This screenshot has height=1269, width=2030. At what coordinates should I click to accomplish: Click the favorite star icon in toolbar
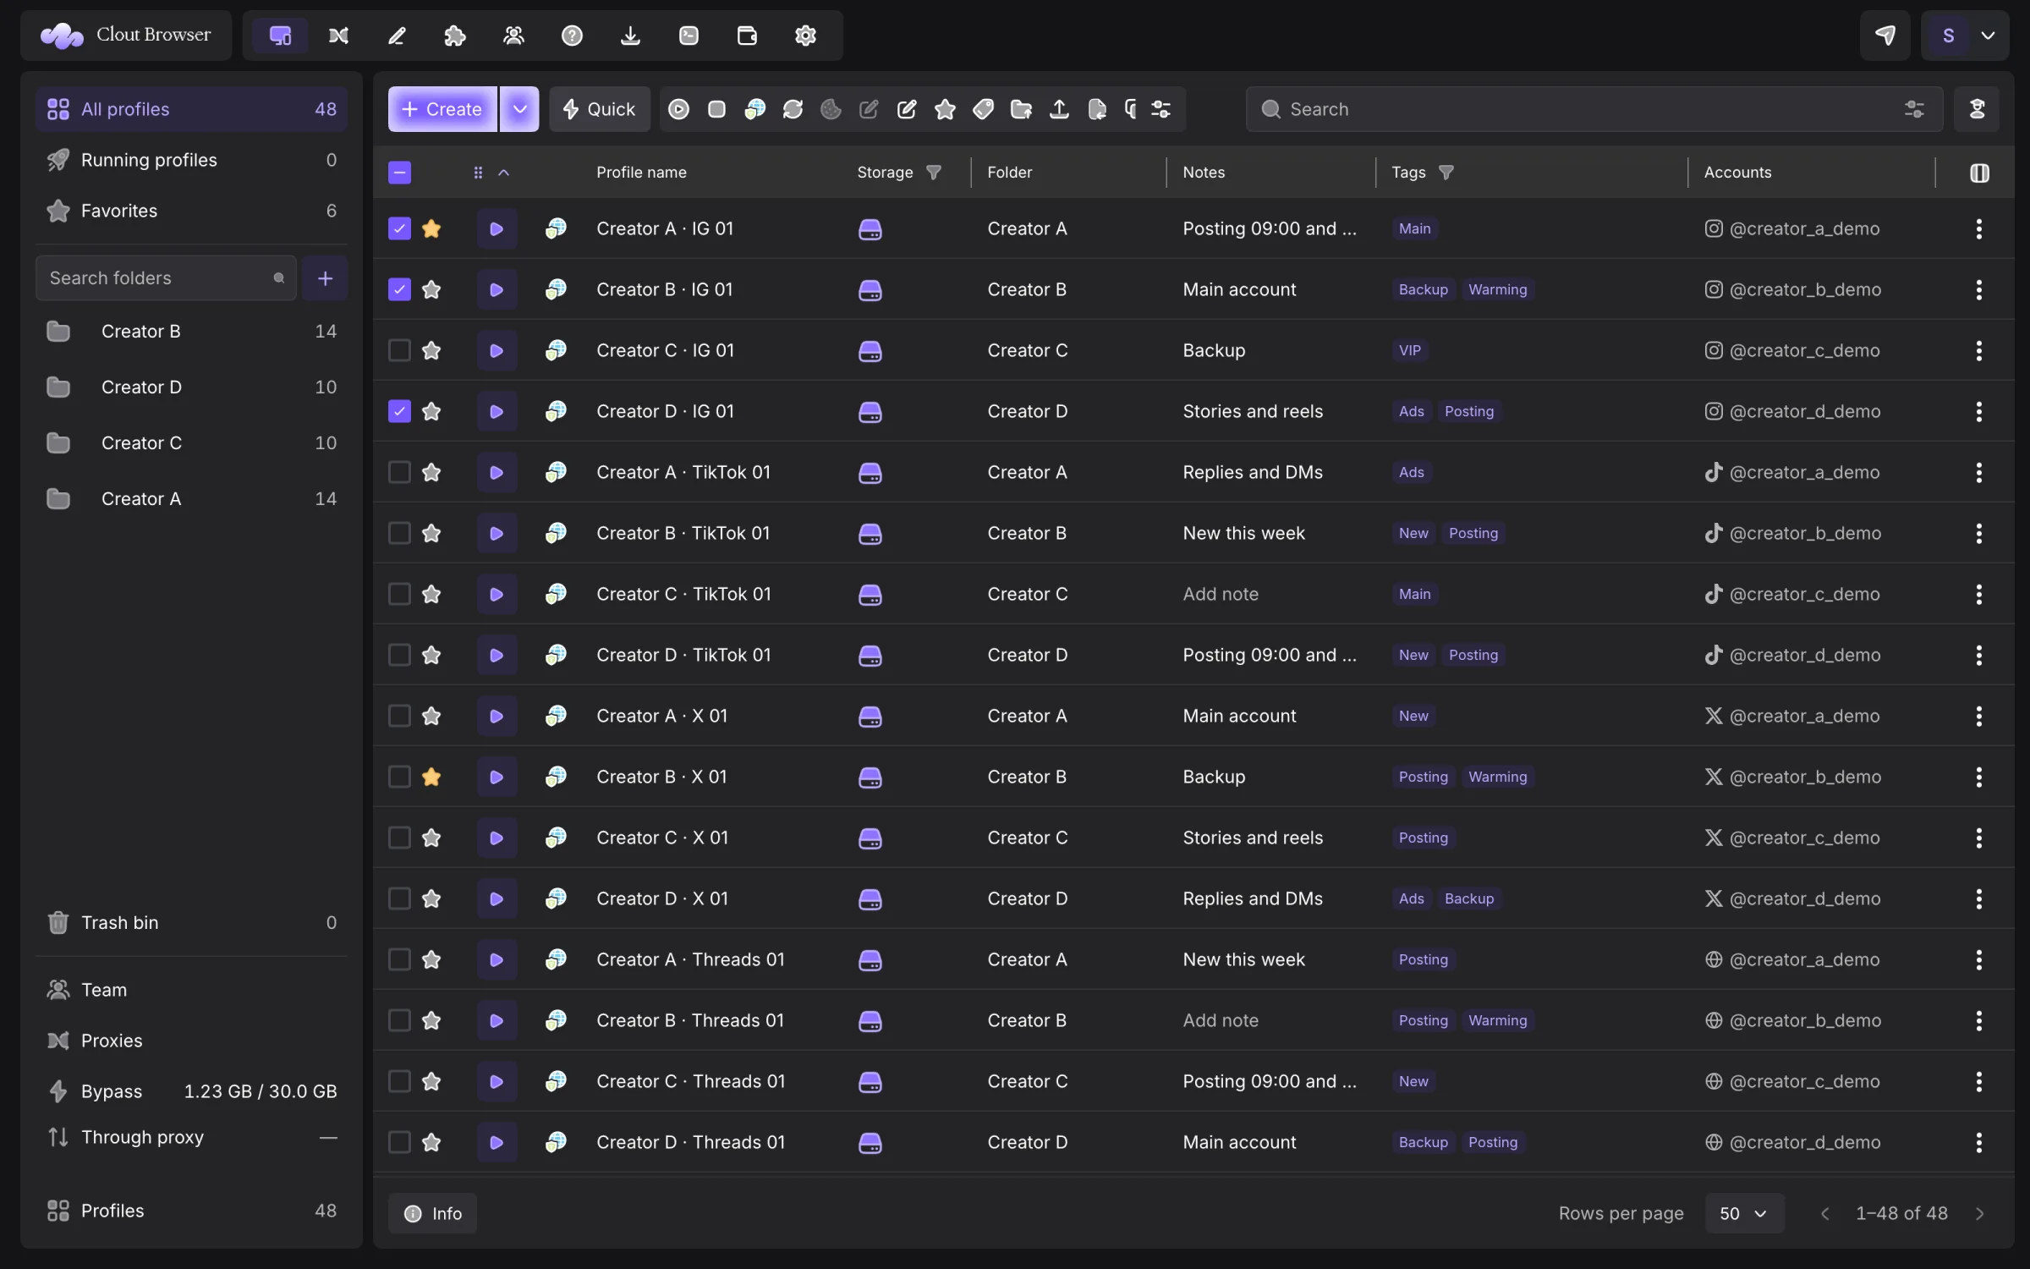[945, 109]
